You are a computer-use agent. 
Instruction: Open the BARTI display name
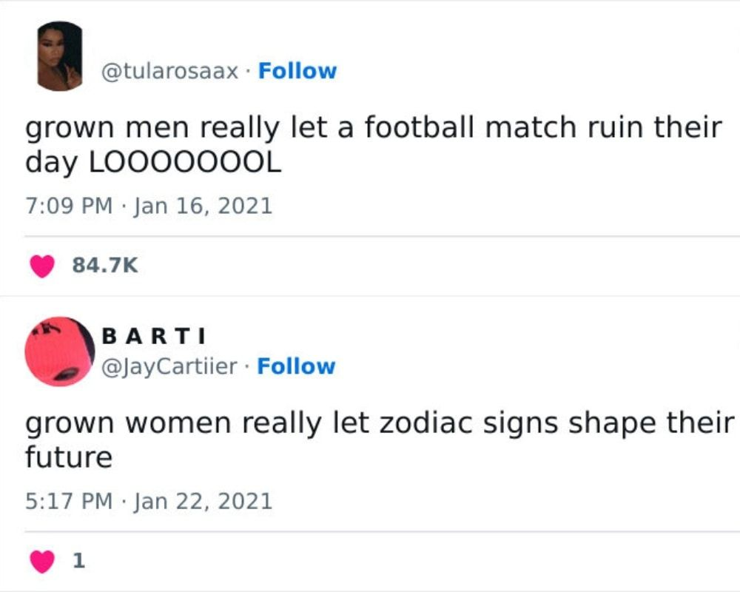point(154,336)
